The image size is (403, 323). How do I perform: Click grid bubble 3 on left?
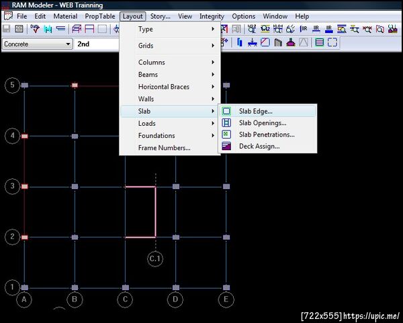click(x=12, y=186)
